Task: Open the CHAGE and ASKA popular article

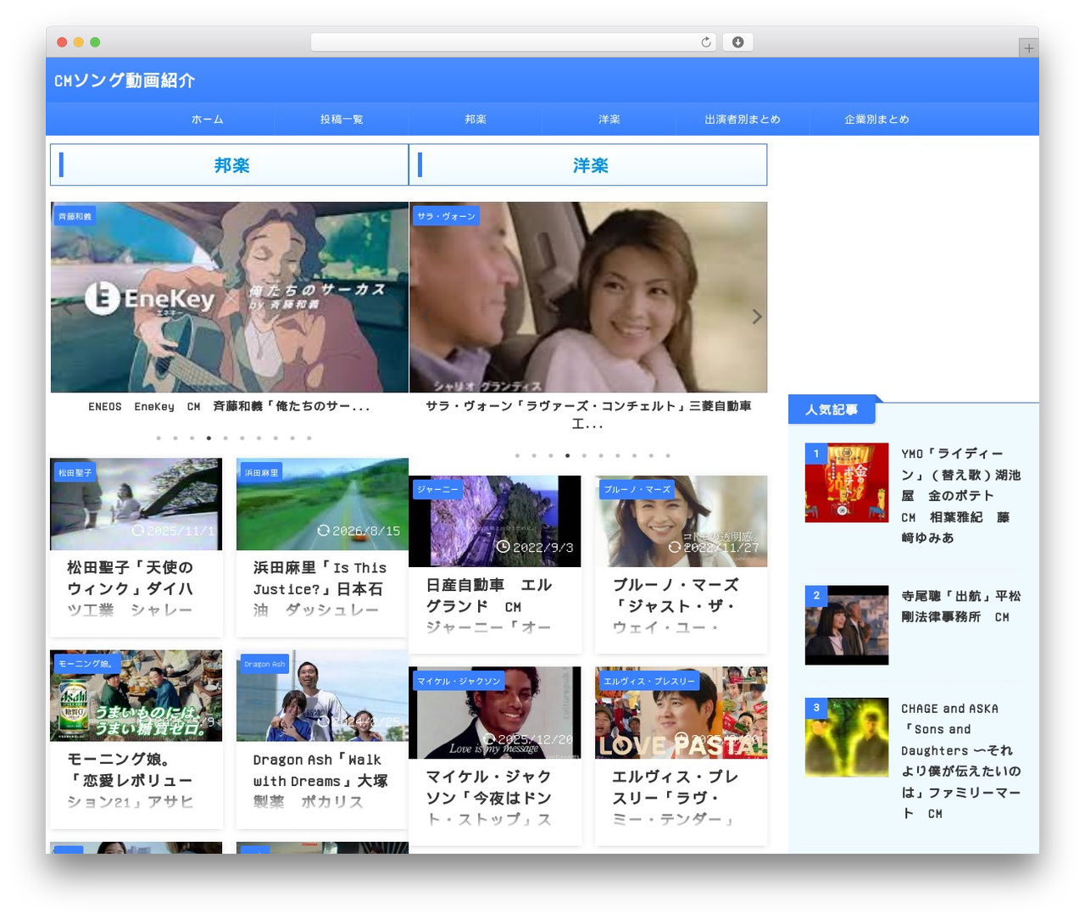Action: [x=961, y=760]
